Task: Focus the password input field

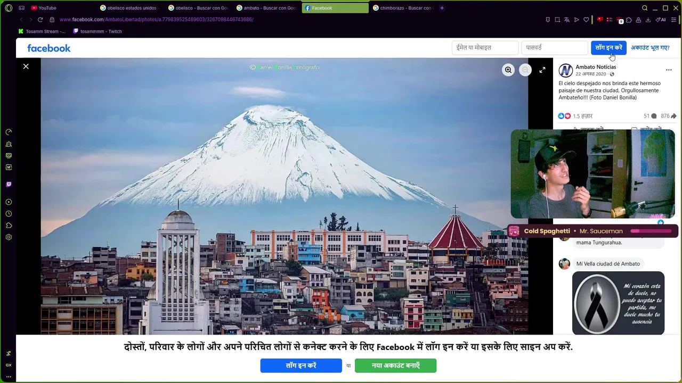Action: pyautogui.click(x=554, y=48)
